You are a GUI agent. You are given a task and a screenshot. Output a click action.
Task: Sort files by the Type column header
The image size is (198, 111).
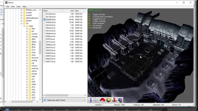pos(80,11)
